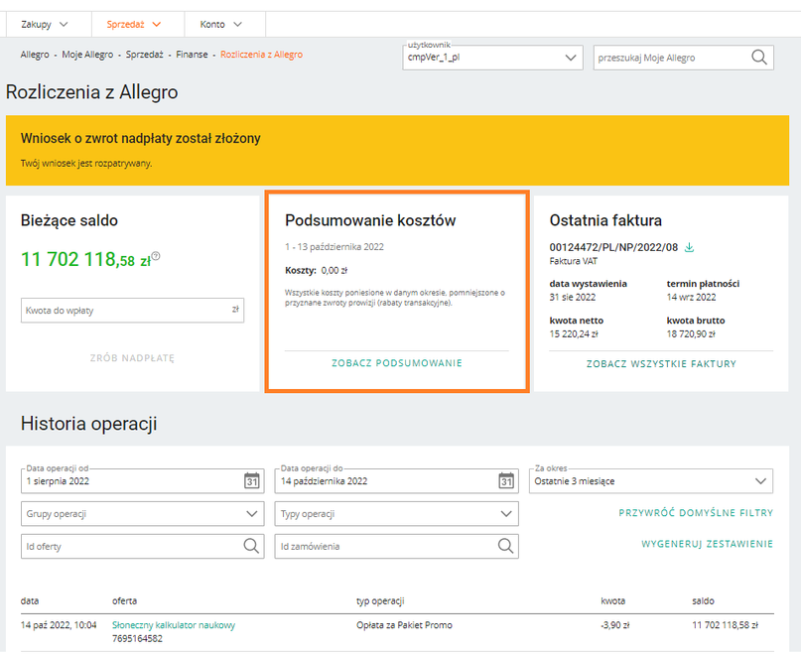The width and height of the screenshot is (801, 655).
Task: Click the kwota netto value 15 220,24 zł
Action: pos(574,334)
